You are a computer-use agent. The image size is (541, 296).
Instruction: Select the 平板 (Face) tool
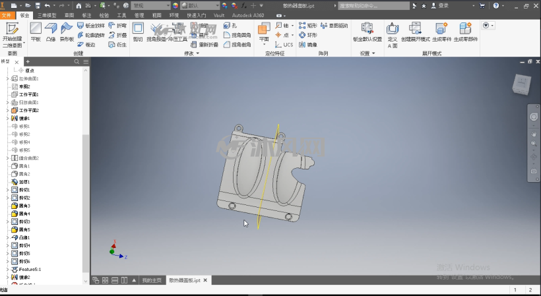click(x=36, y=32)
